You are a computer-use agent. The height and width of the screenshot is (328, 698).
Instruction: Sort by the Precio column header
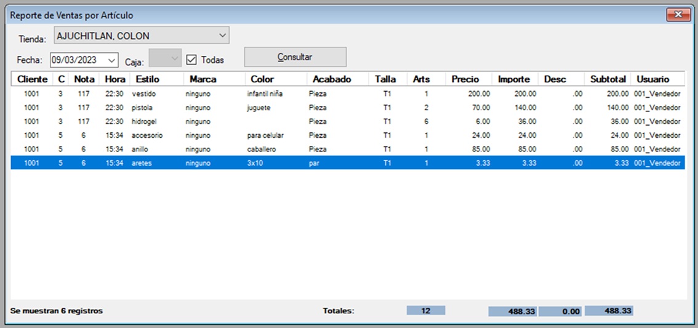(x=465, y=79)
